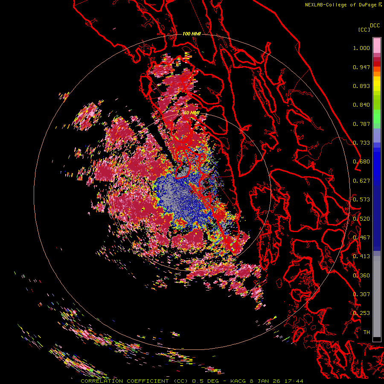The image size is (384, 384).
Task: Select the 0.627 scale value
Action: click(x=361, y=181)
